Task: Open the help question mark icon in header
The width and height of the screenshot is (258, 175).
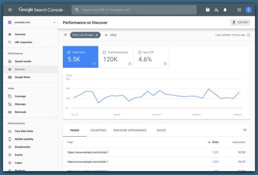Action: [x=208, y=10]
